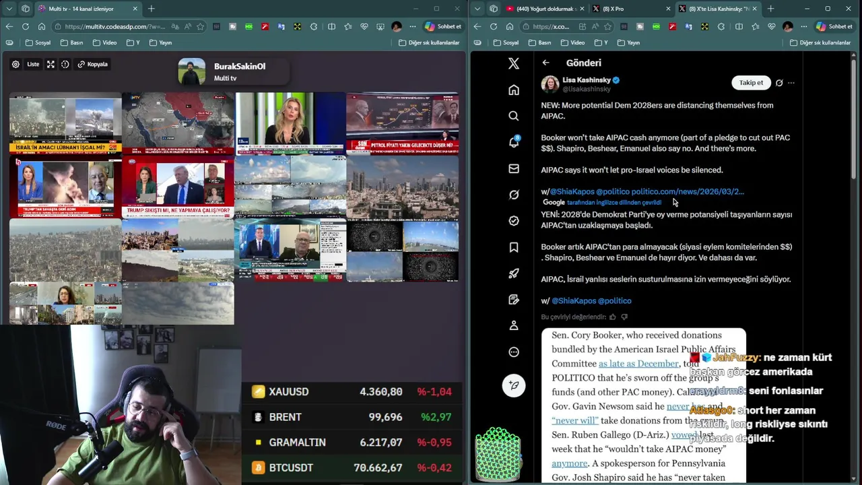
Task: Click x.com address bar in right browser
Action: (x=551, y=26)
